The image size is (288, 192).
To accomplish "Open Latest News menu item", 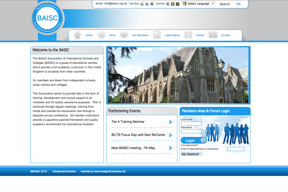I will pos(172,35).
